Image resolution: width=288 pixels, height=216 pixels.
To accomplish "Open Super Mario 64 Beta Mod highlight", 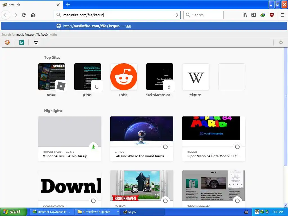I will tap(214, 139).
